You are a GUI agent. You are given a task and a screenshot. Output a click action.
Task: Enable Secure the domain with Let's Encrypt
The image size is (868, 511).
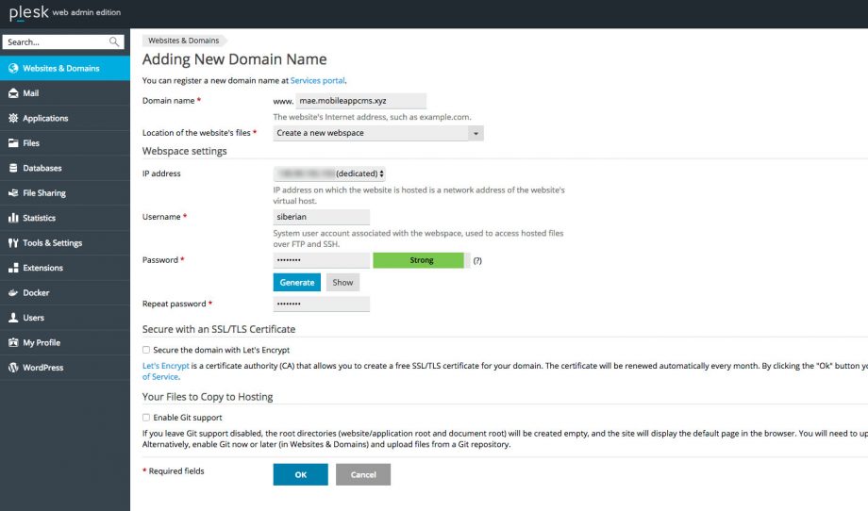(146, 350)
